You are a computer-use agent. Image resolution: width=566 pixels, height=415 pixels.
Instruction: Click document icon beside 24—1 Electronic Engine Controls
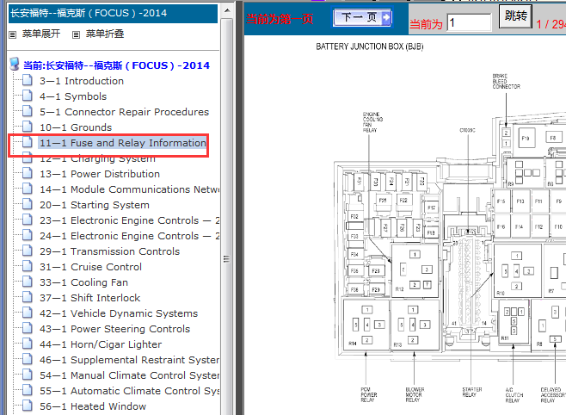27,236
